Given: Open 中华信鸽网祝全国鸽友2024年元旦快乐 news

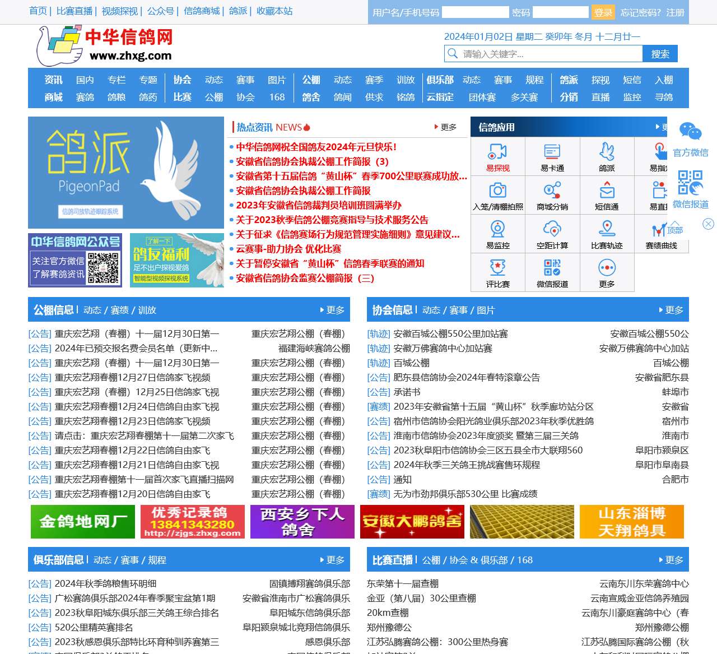Looking at the screenshot, I should click(316, 147).
